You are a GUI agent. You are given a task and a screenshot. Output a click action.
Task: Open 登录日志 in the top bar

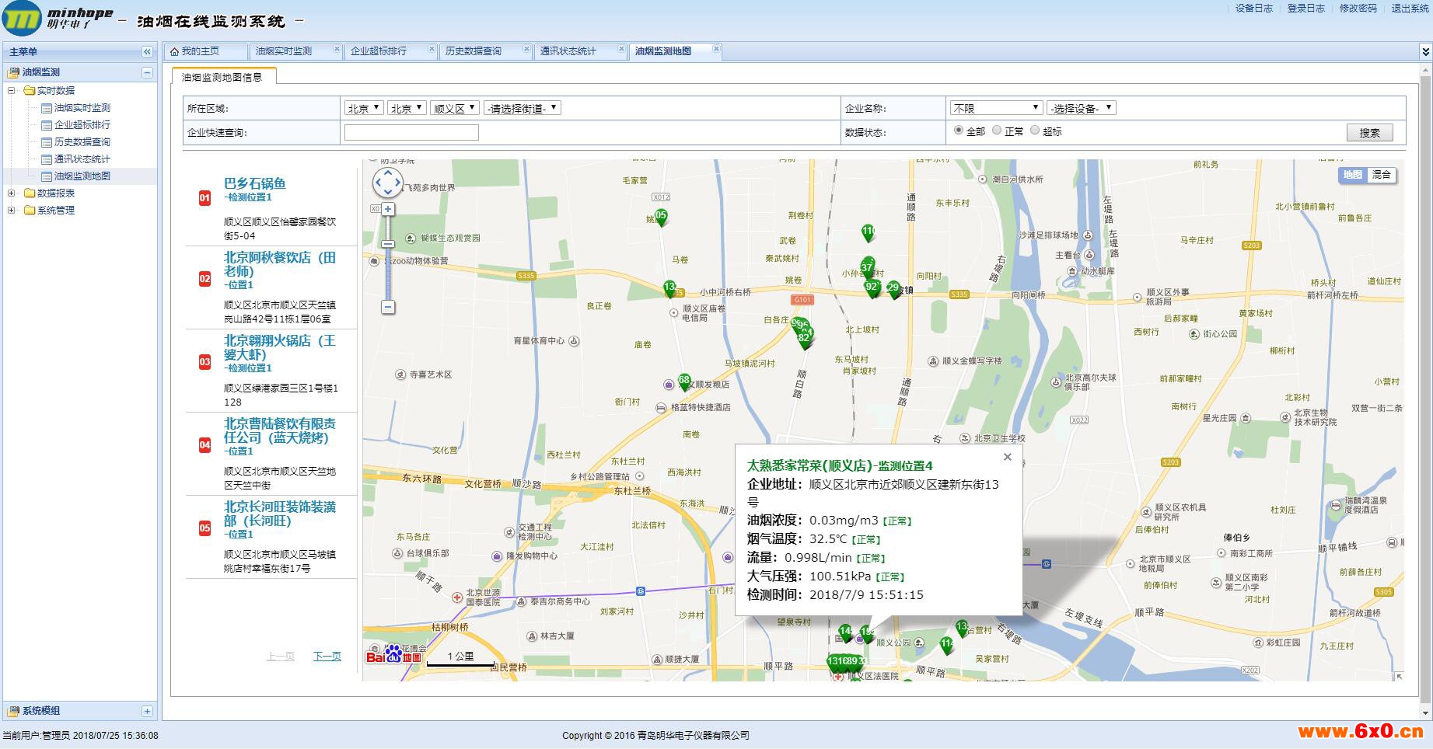[1306, 9]
